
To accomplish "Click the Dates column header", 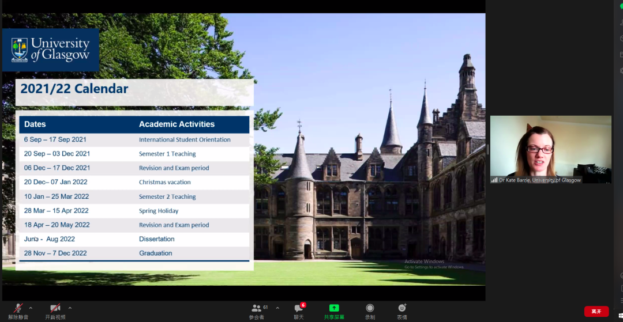I will coord(35,124).
